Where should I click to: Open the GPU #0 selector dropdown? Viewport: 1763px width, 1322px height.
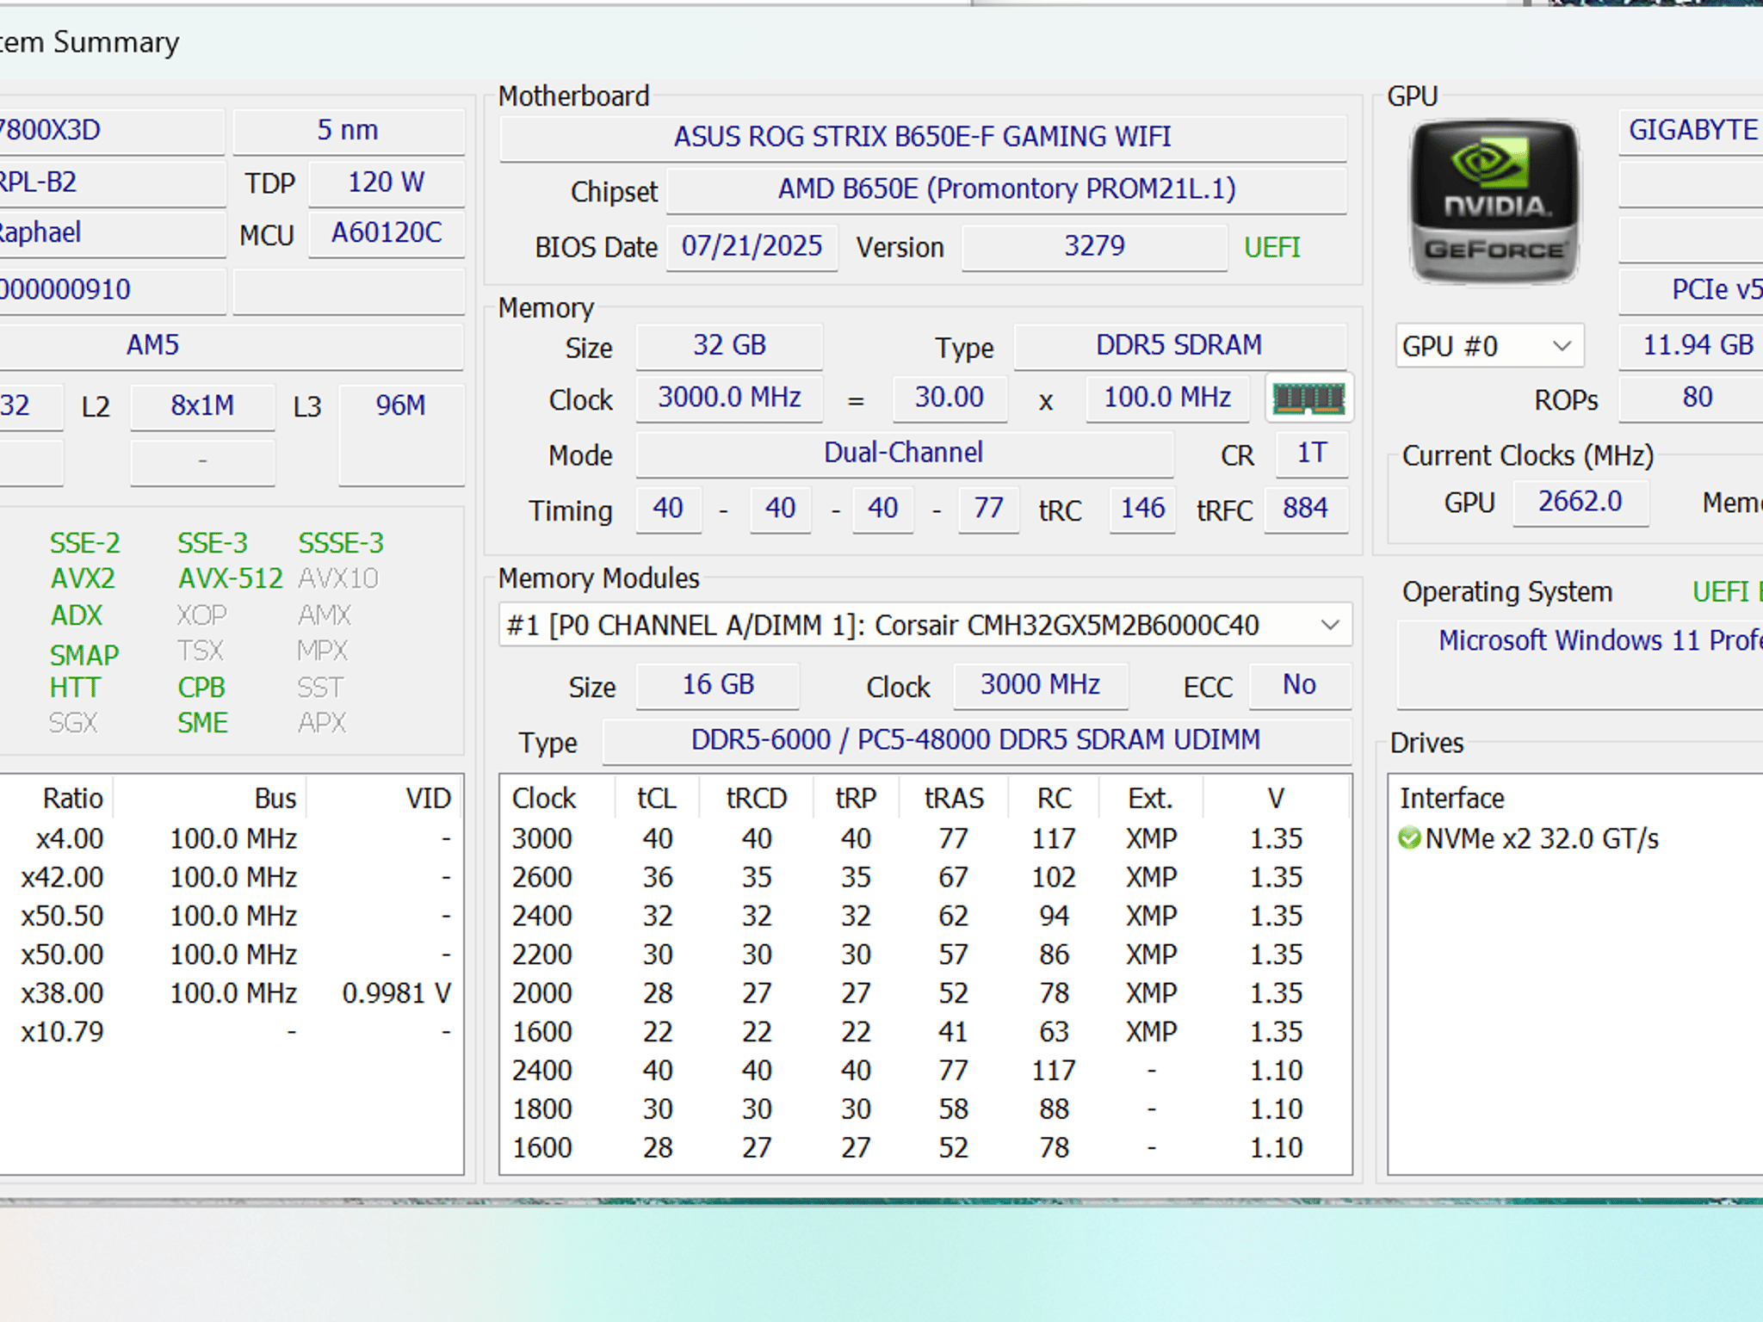coord(1489,346)
